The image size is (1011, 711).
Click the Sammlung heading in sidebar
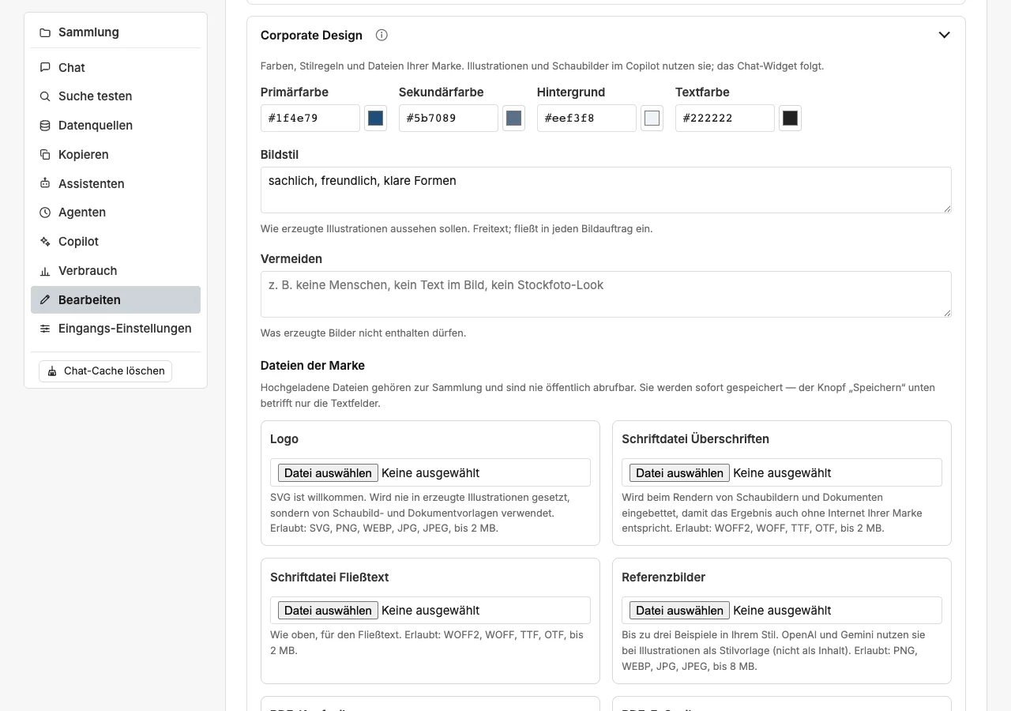click(88, 32)
